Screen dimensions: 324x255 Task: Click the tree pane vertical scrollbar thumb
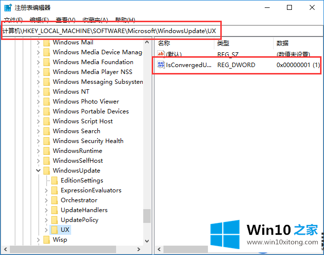click(147, 216)
